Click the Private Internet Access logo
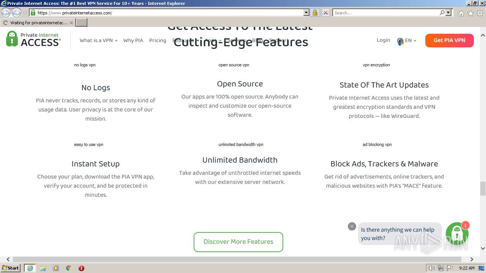The width and height of the screenshot is (486, 273). point(33,39)
